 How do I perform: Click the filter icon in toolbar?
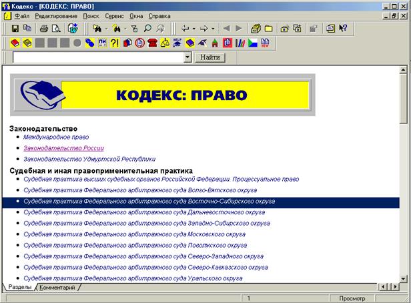point(134,28)
